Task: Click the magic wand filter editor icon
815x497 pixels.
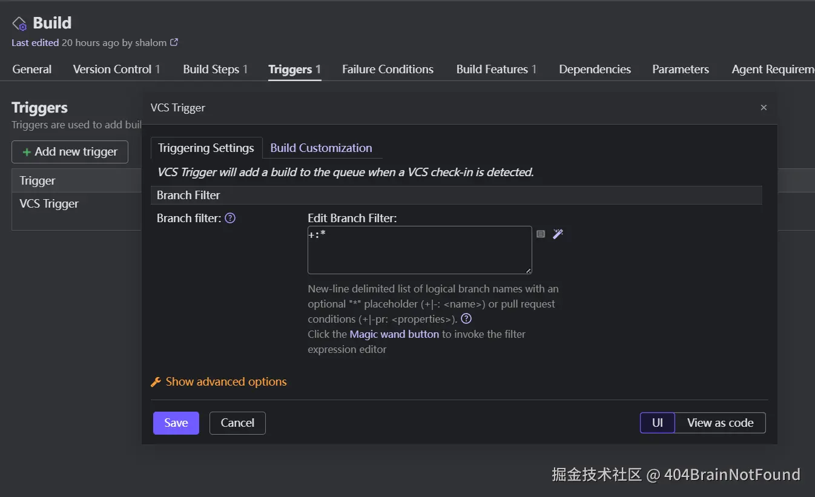Action: point(558,234)
